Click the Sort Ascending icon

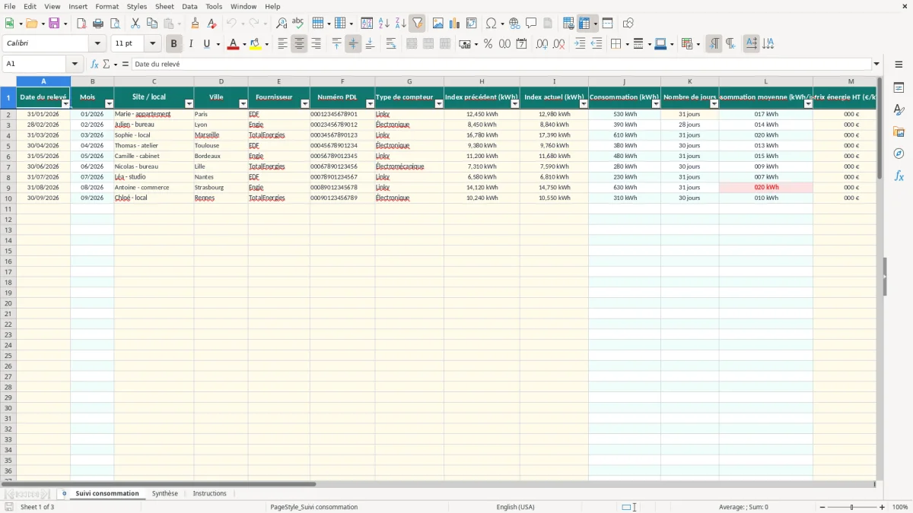point(383,24)
